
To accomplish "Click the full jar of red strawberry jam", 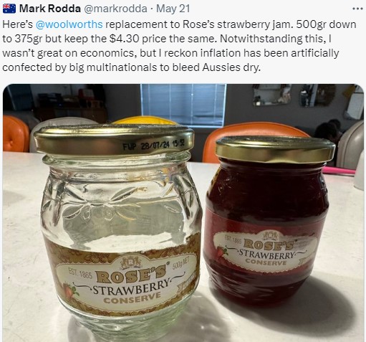I will [269, 220].
